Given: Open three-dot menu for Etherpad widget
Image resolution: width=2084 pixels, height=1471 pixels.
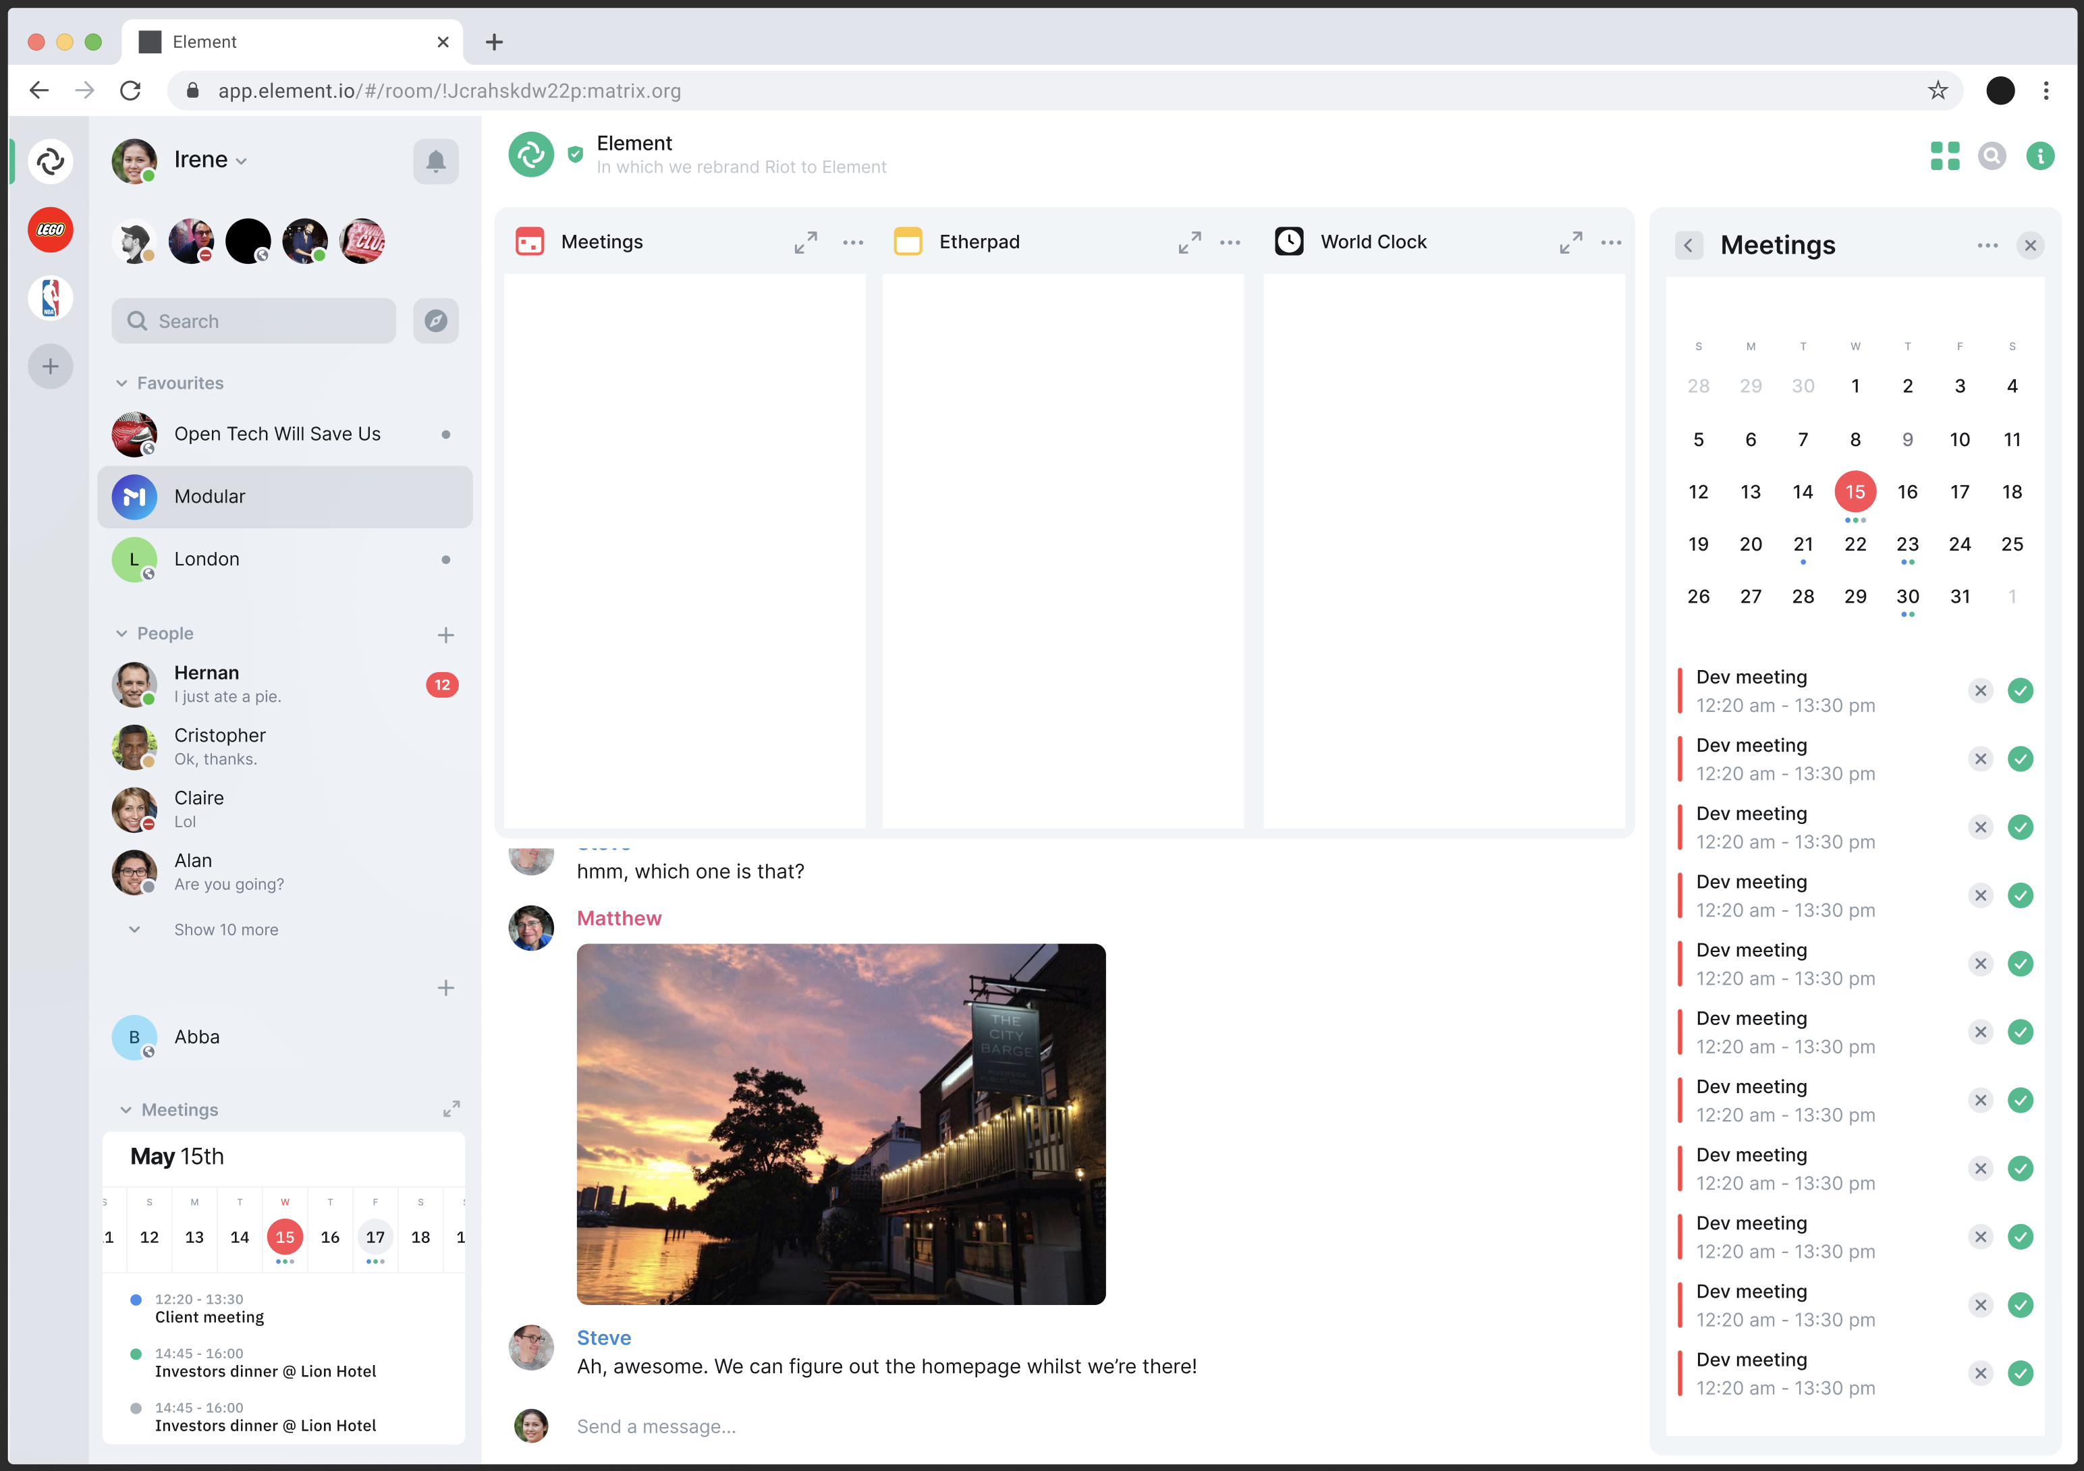Looking at the screenshot, I should click(x=1231, y=242).
